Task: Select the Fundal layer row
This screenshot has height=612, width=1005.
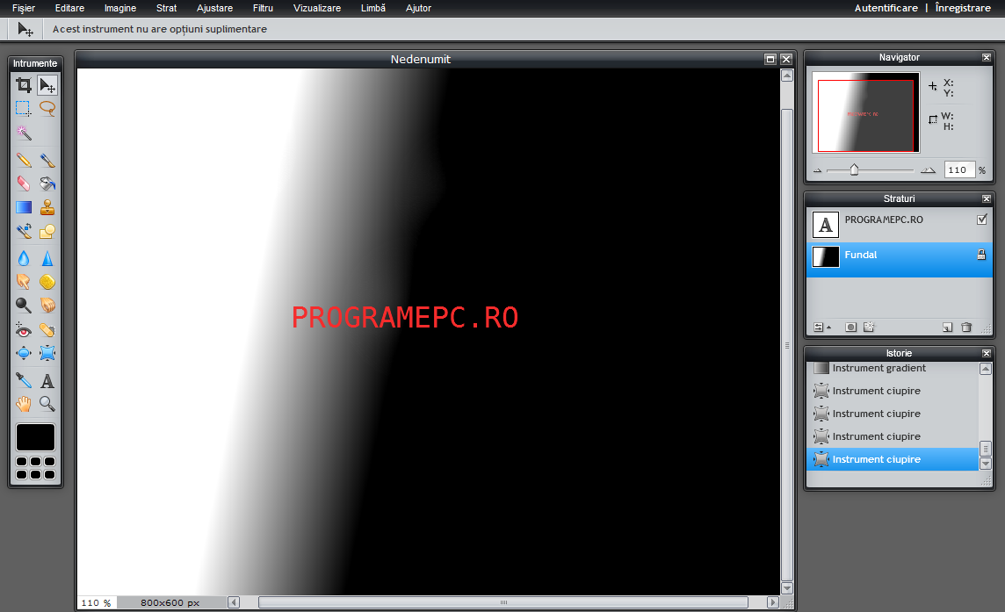Action: (x=900, y=260)
